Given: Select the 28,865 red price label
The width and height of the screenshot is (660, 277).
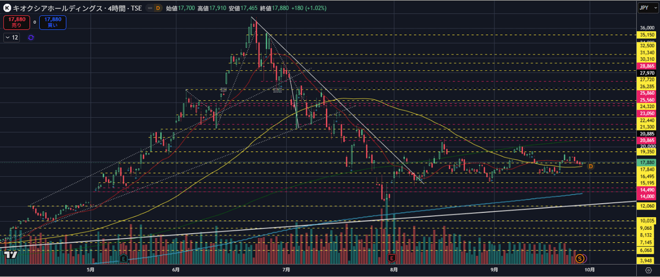Looking at the screenshot, I should pos(646,65).
